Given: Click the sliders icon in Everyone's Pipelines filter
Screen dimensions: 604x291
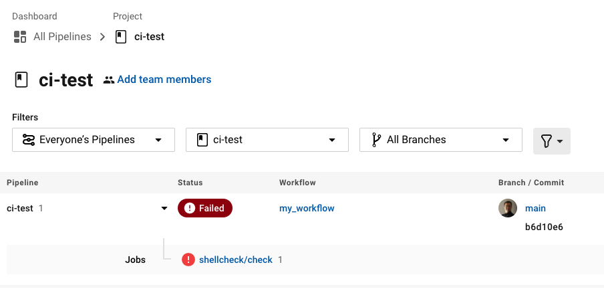Looking at the screenshot, I should coord(29,140).
